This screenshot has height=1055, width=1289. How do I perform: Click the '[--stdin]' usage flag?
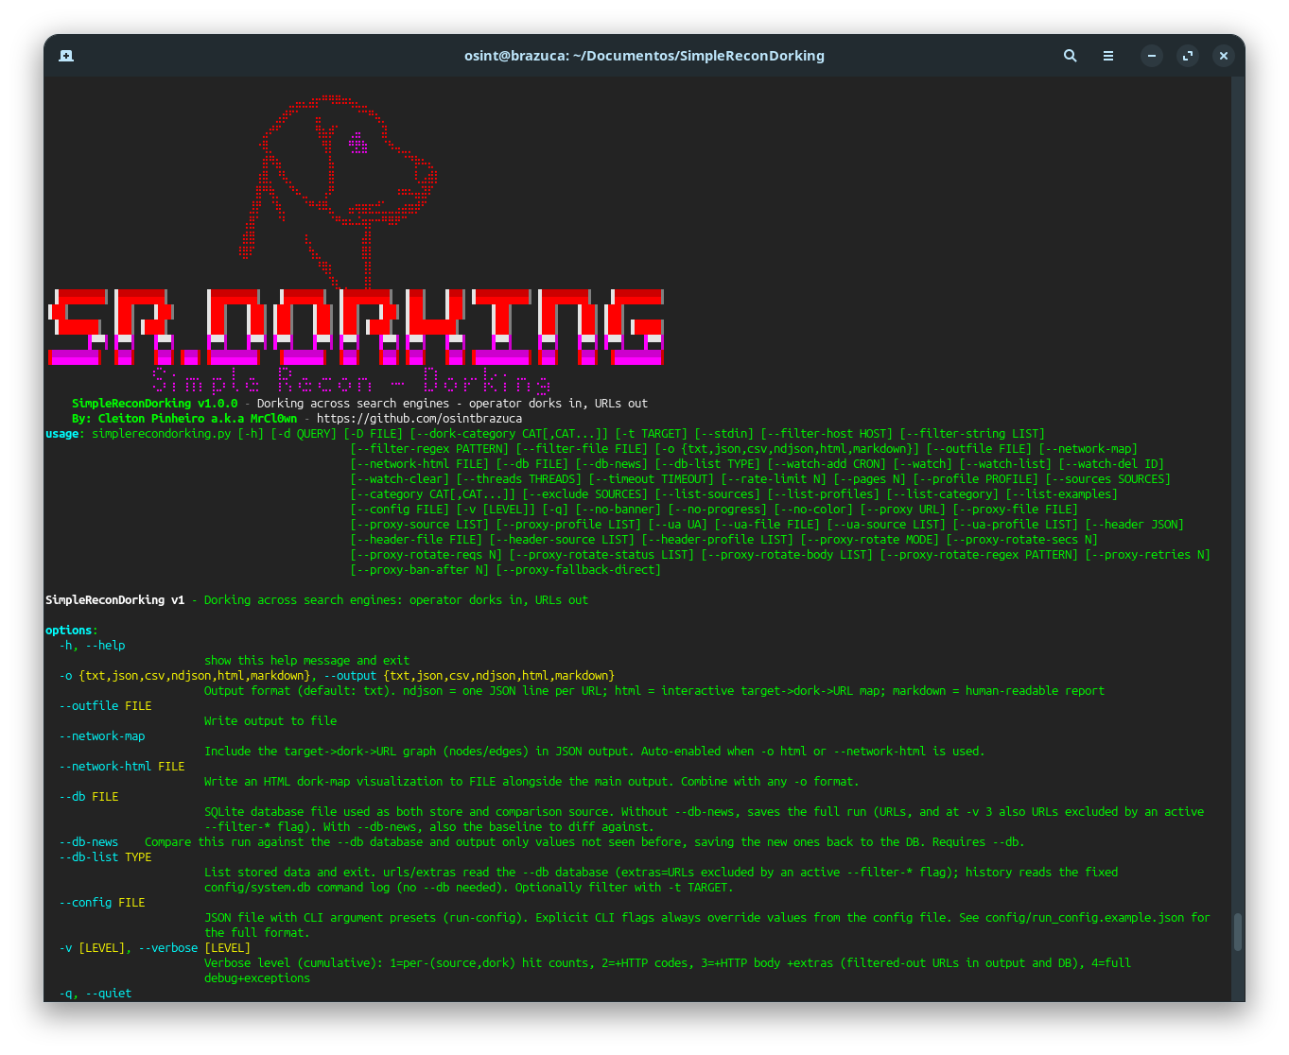click(723, 434)
